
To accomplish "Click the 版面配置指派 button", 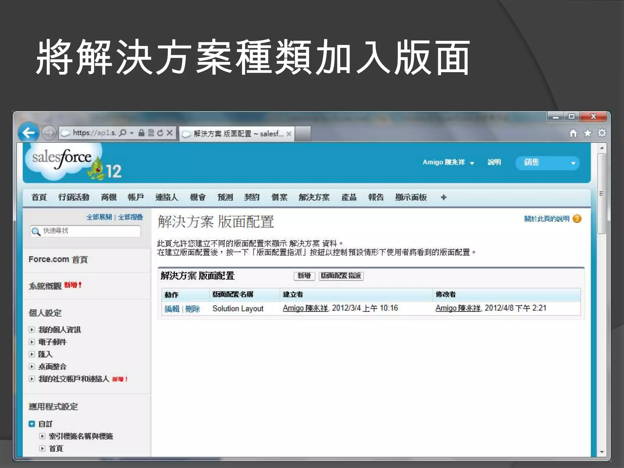I will point(341,276).
